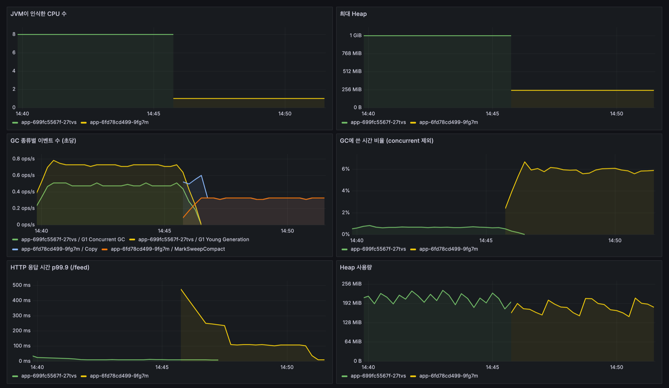669x388 pixels.
Task: Click the '6%' axis label in GC time panel
Action: click(x=346, y=169)
